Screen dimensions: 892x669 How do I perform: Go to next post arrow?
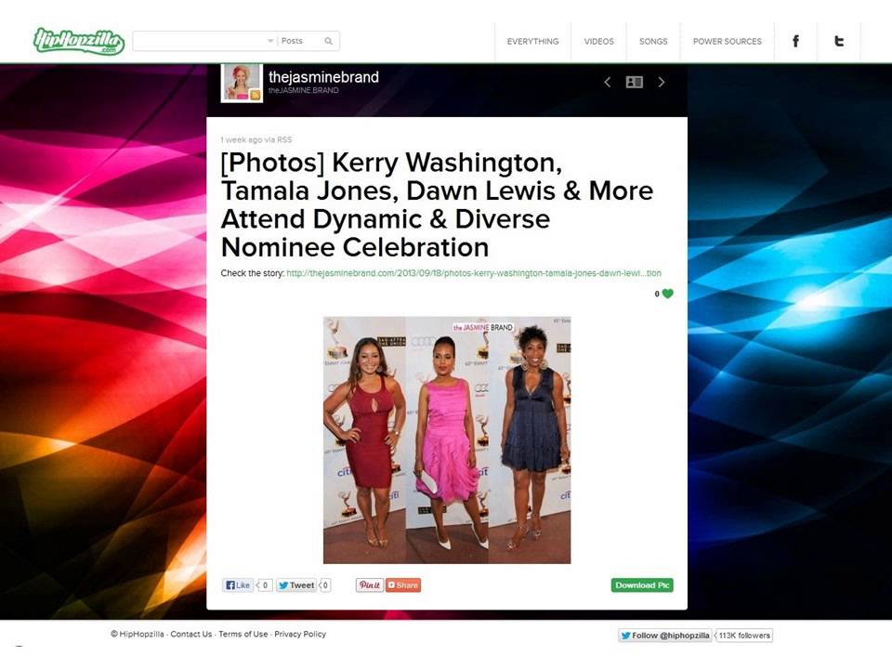(661, 83)
